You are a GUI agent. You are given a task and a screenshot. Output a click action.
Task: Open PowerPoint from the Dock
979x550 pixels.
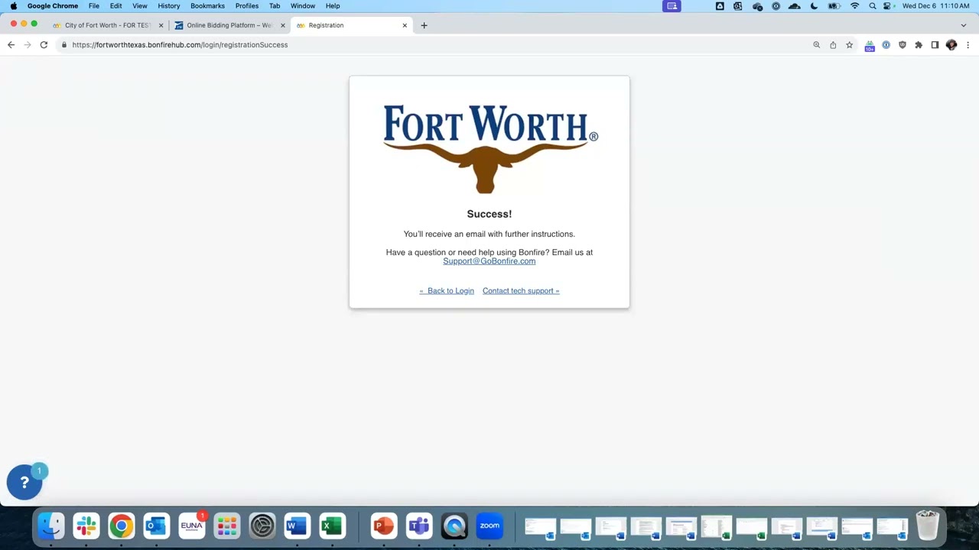[x=384, y=526]
